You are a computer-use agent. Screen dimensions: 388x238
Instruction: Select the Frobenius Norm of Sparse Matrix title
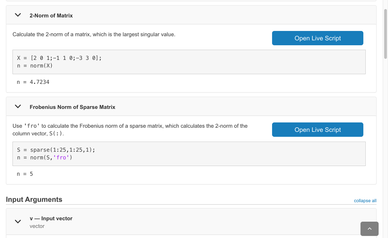tap(72, 107)
